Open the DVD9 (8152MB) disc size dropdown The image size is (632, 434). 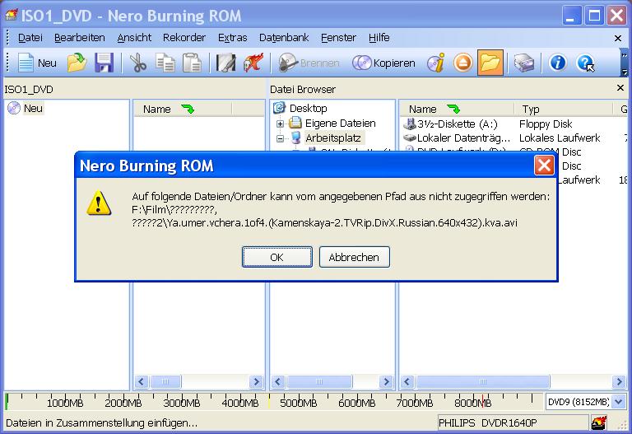pyautogui.click(x=618, y=402)
